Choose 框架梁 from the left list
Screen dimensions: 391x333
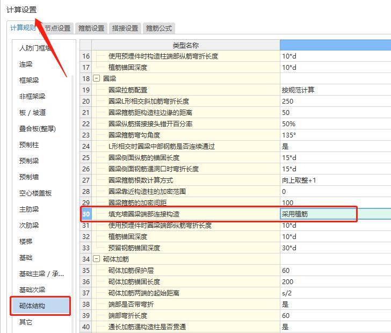(x=29, y=81)
